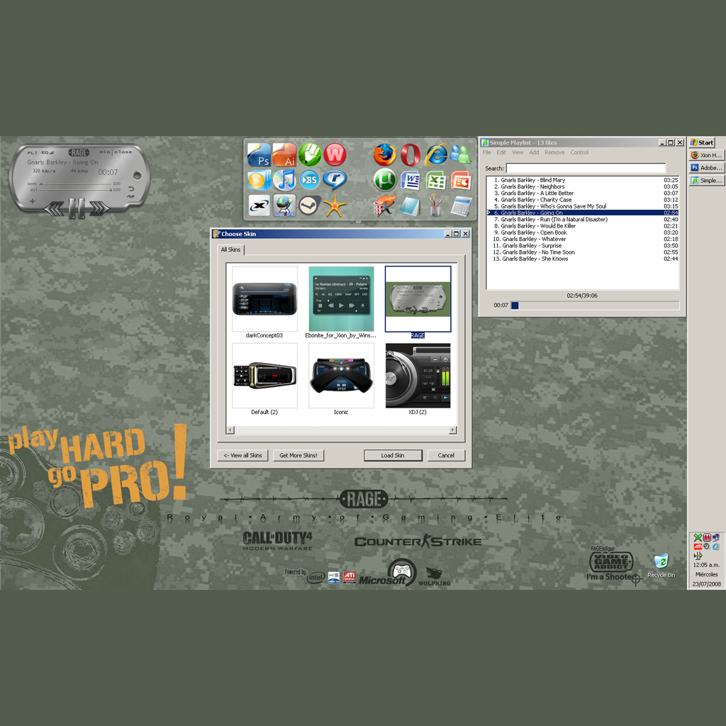Select 'Gnarls Barkley - Blind Mary' track
The width and height of the screenshot is (726, 726).
(583, 180)
